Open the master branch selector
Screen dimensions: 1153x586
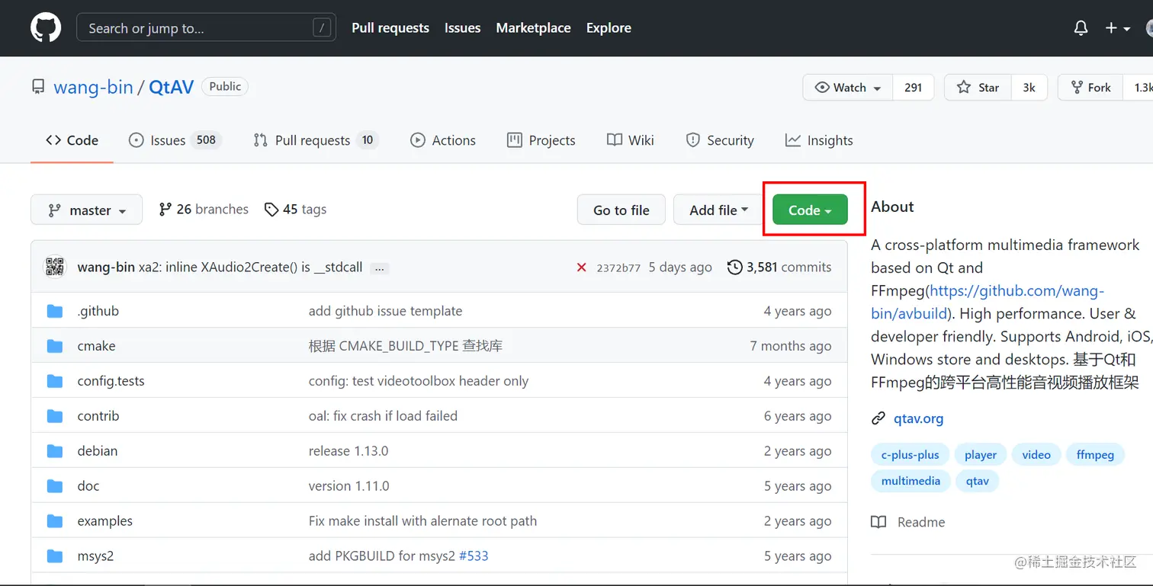[86, 210]
